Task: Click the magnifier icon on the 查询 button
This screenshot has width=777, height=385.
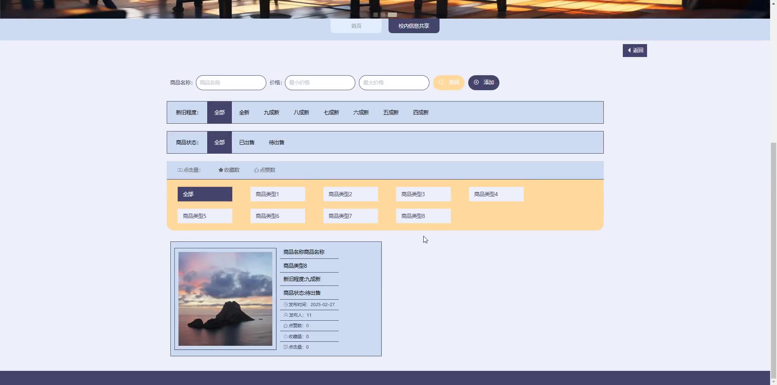Action: pyautogui.click(x=442, y=82)
